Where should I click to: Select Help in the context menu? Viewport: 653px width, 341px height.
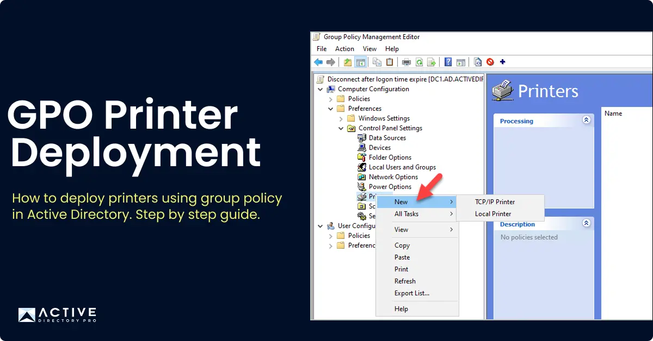click(417, 309)
